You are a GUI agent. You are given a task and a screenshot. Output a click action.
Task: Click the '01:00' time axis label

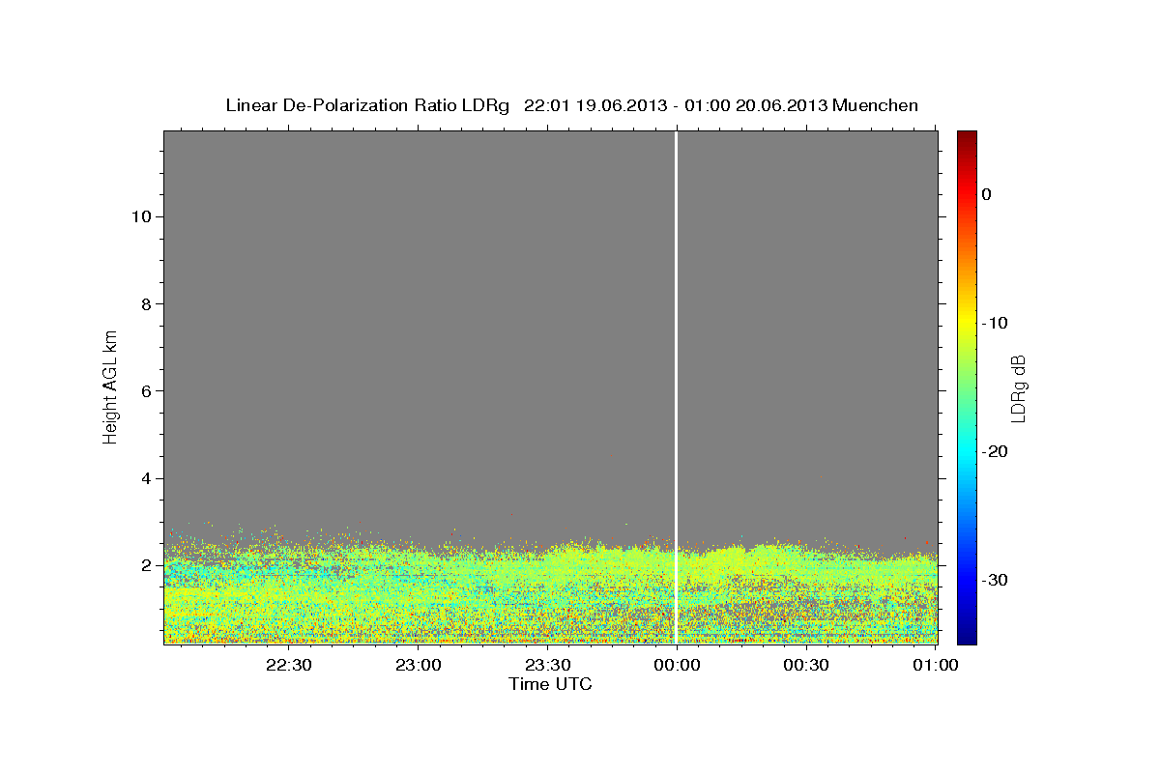[x=936, y=665]
